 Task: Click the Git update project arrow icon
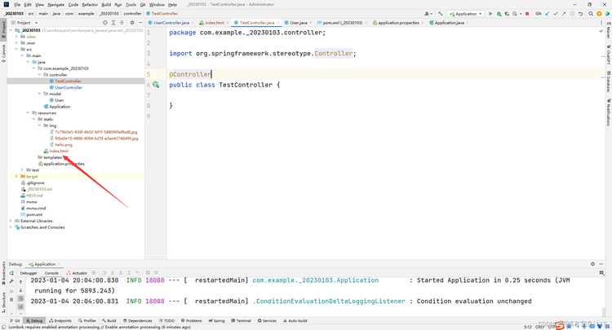click(x=548, y=14)
